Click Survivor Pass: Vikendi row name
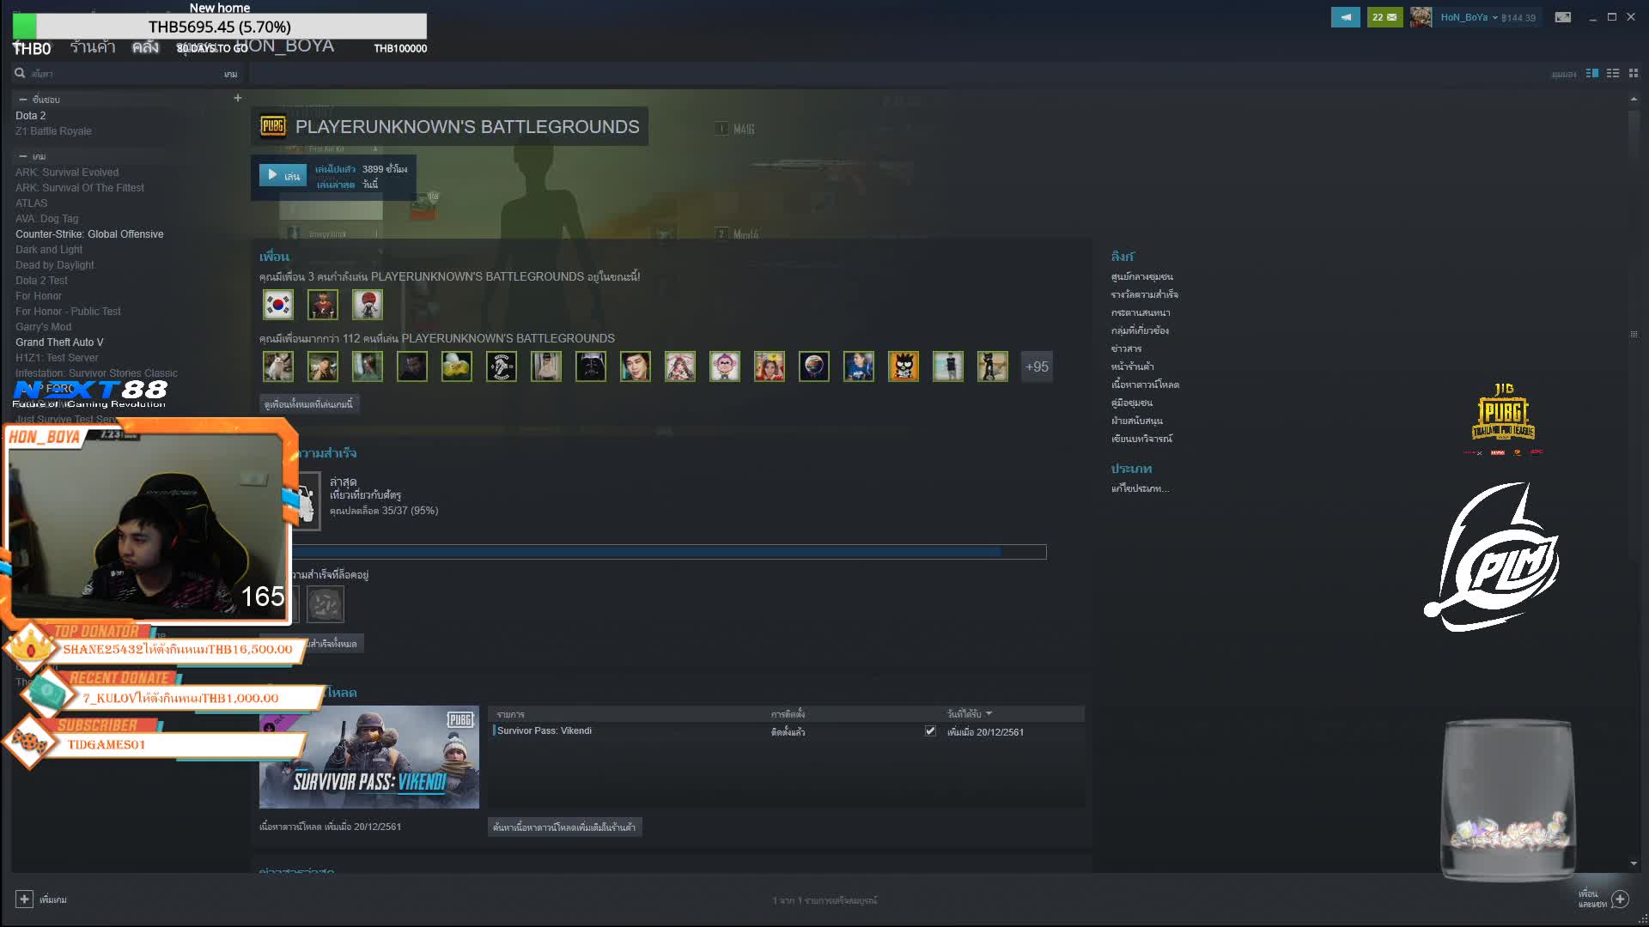1649x927 pixels. 545,731
